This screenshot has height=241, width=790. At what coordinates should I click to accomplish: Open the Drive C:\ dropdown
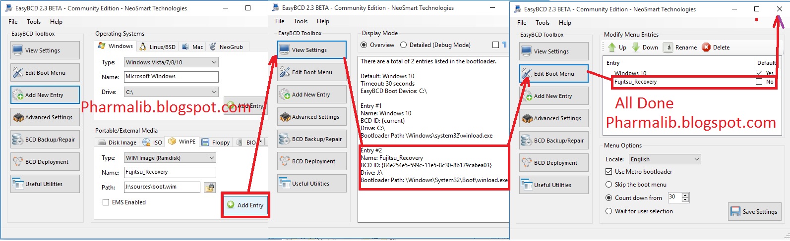tap(171, 92)
